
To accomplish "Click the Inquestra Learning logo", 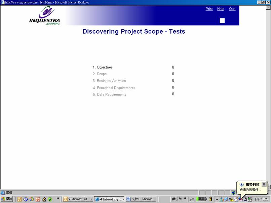I will 44,16.
